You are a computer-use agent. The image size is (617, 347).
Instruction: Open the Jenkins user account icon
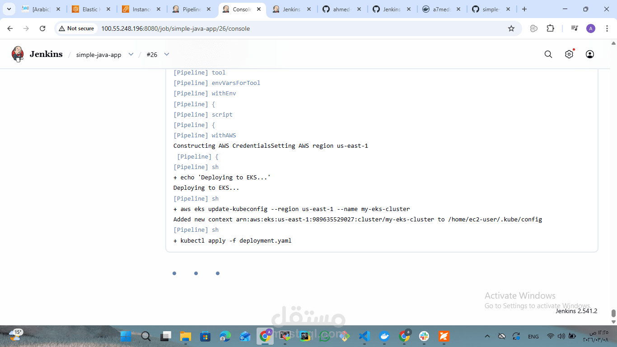click(590, 54)
